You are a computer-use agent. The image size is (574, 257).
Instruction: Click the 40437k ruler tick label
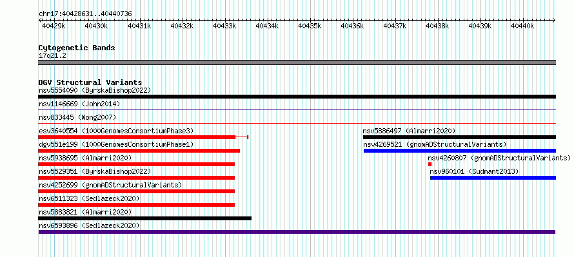click(x=395, y=26)
